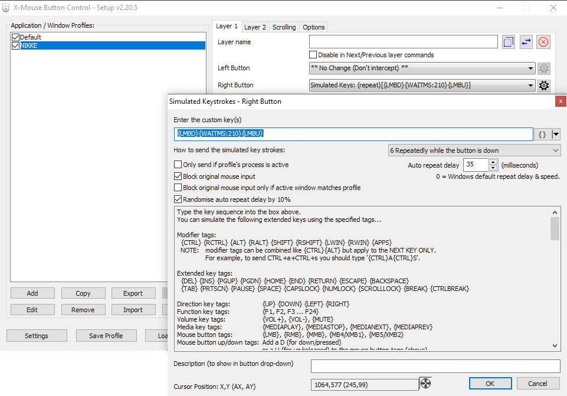Click the Save Profile button
Image resolution: width=567 pixels, height=396 pixels.
click(106, 336)
